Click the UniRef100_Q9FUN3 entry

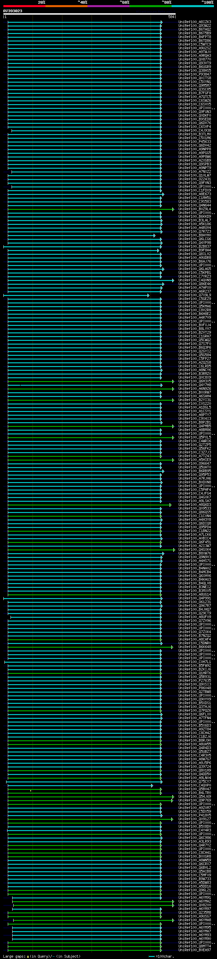coord(195,112)
